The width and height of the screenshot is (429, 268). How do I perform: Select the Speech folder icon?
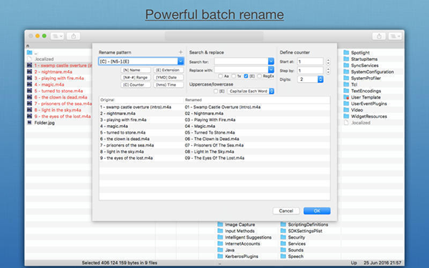(283, 256)
